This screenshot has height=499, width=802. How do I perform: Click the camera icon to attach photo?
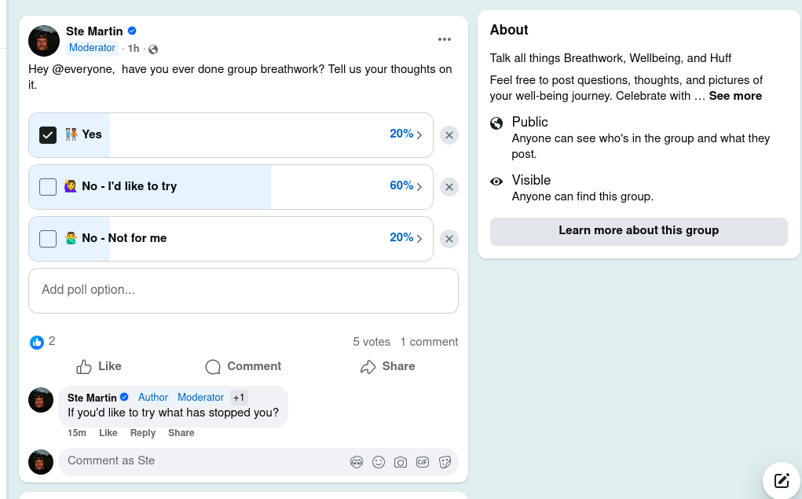coord(401,462)
